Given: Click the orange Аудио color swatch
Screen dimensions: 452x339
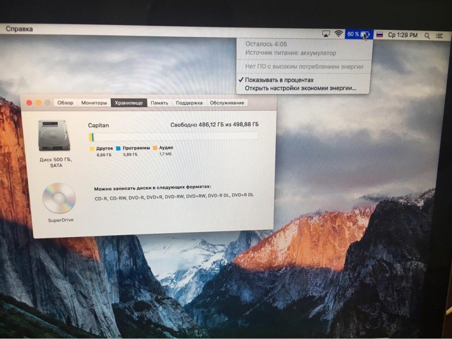Looking at the screenshot, I should pyautogui.click(x=155, y=148).
